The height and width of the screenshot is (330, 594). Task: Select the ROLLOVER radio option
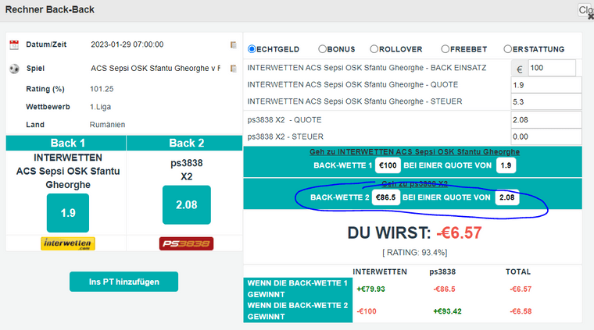[374, 49]
